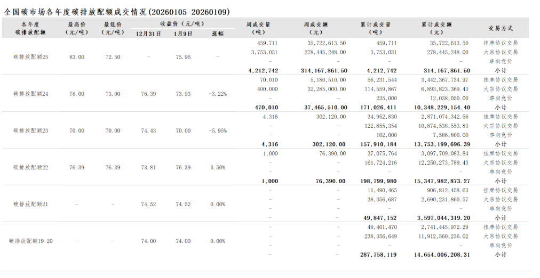Click the 碳排放配额19-20 row label

(30, 241)
